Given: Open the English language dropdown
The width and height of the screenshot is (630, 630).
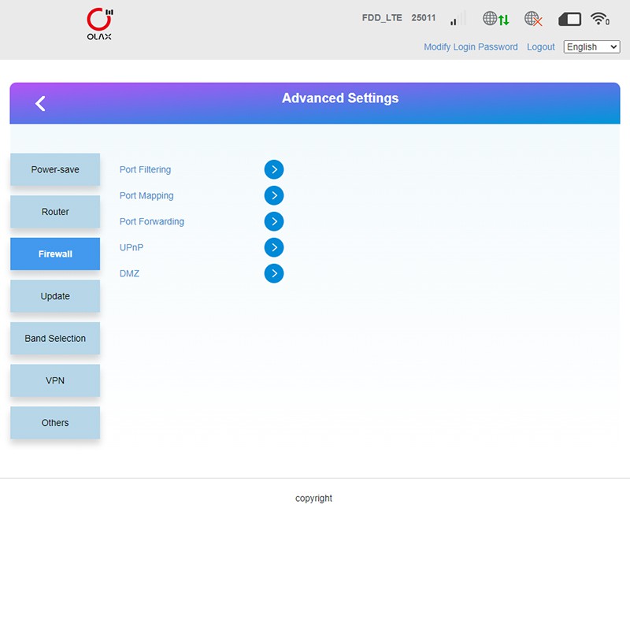Looking at the screenshot, I should pos(591,47).
